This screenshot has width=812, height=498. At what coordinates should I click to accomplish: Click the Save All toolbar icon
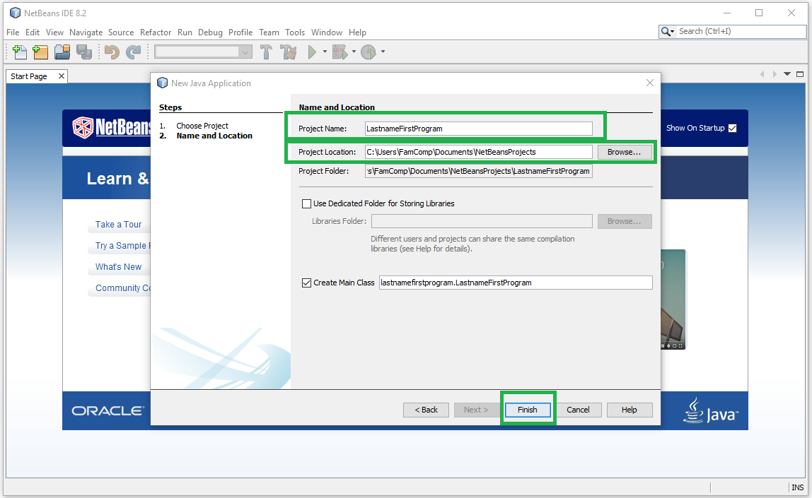click(x=84, y=52)
